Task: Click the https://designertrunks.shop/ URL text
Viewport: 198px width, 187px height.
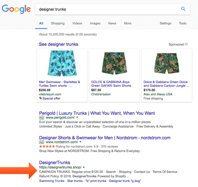Action: pyautogui.click(x=60, y=167)
